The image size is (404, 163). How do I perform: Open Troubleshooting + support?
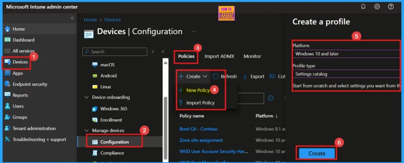click(x=39, y=139)
